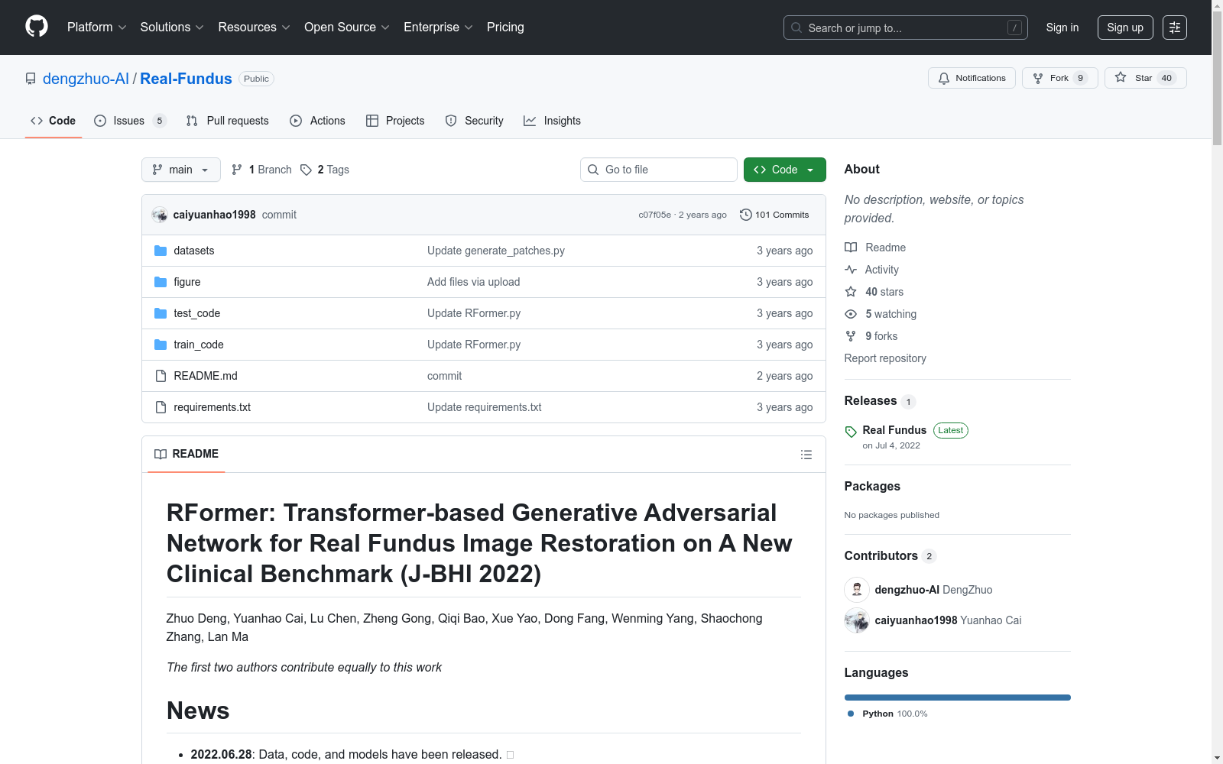Click the figure folder icon
The width and height of the screenshot is (1223, 764).
click(161, 282)
